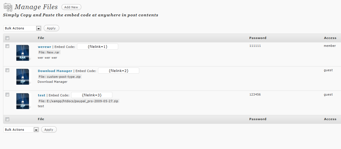Click the Add New button
This screenshot has height=149, width=341.
click(71, 7)
